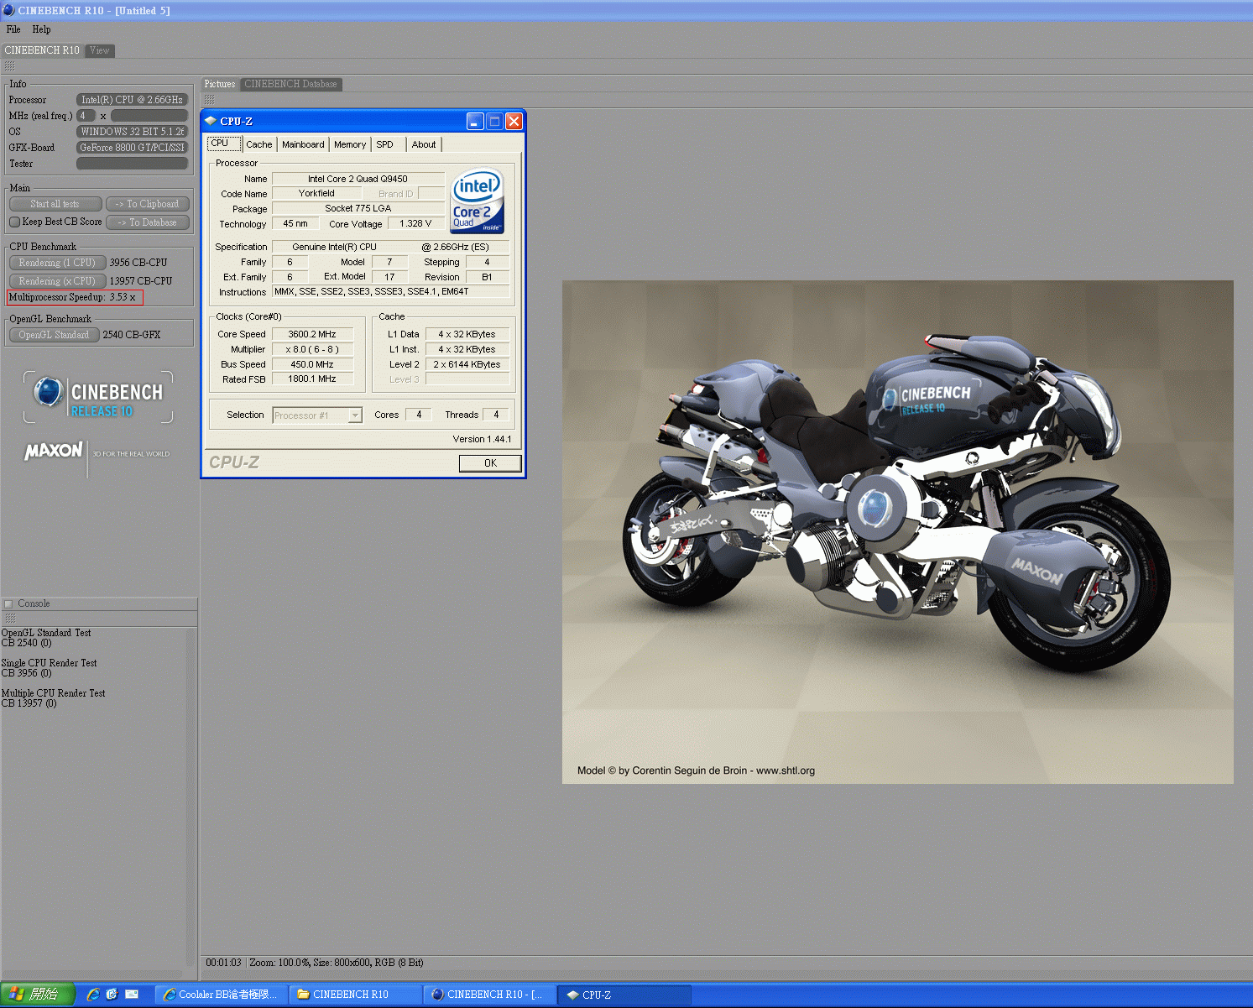Viewport: 1253px width, 1008px height.
Task: Run OpenGL Standard benchmark
Action: [x=55, y=335]
